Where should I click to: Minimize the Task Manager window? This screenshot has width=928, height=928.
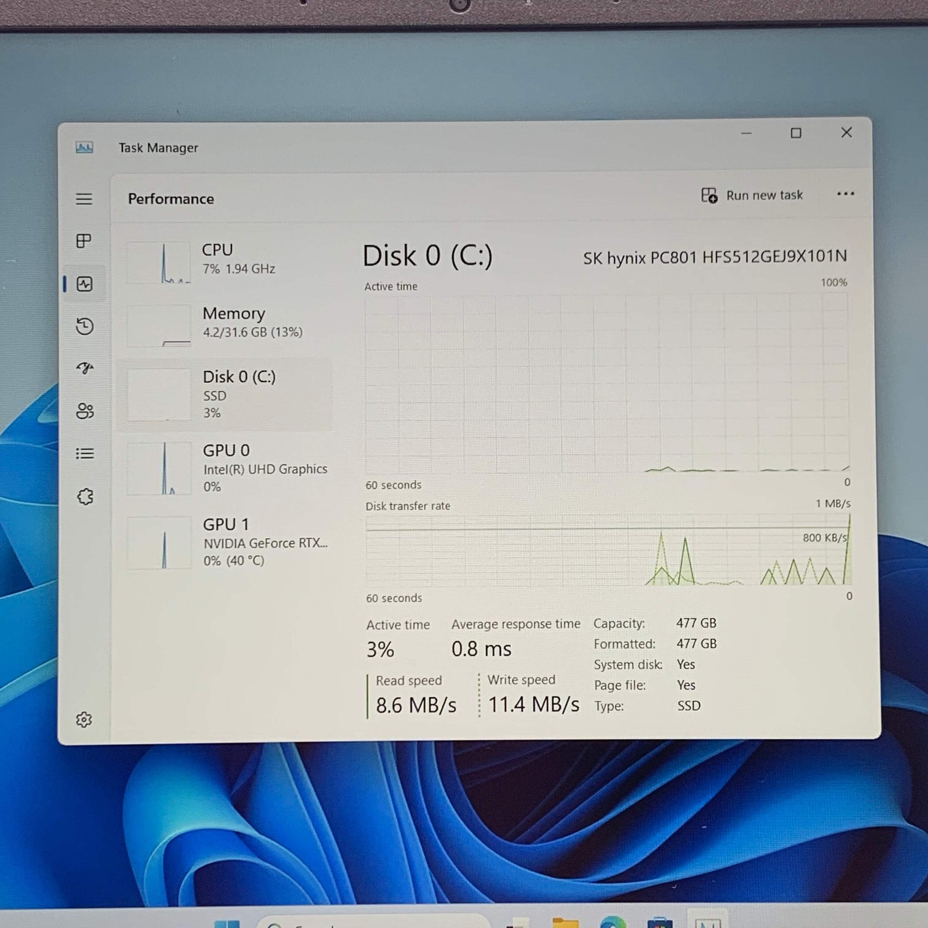pos(746,133)
